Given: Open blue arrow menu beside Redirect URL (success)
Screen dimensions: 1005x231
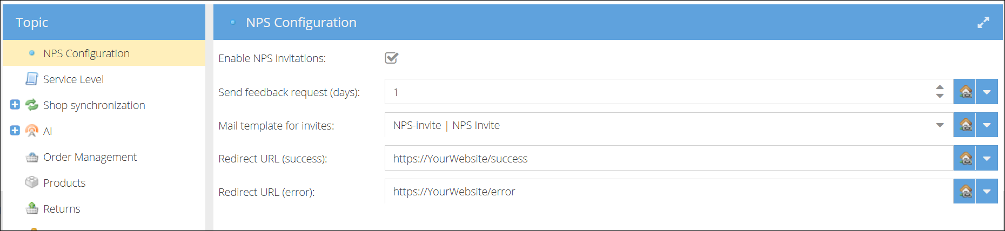Looking at the screenshot, I should pos(987,159).
